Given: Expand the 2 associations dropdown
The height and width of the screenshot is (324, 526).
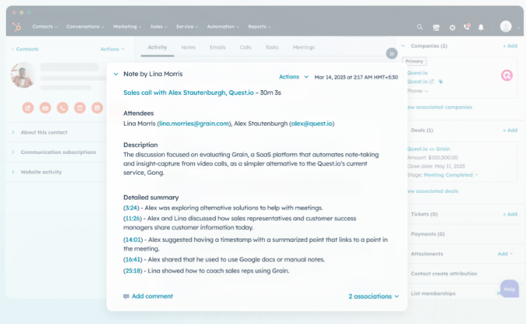Looking at the screenshot, I should (373, 296).
